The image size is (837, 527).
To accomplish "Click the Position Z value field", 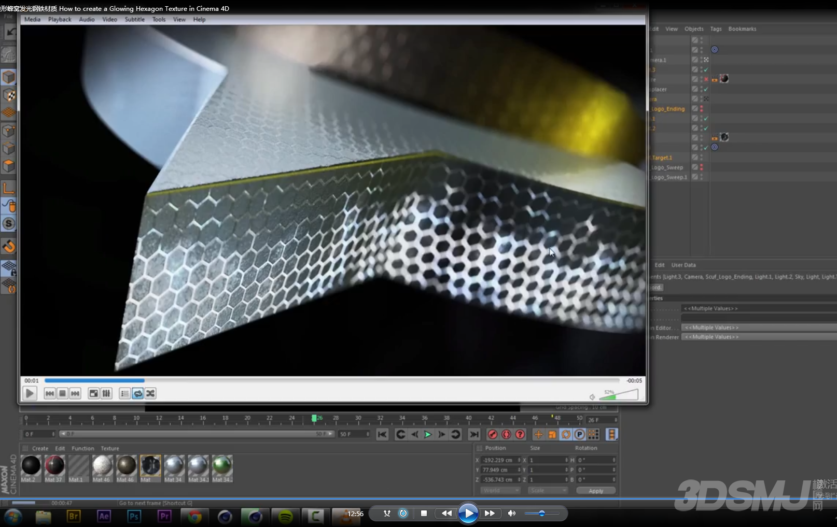I will [x=500, y=480].
